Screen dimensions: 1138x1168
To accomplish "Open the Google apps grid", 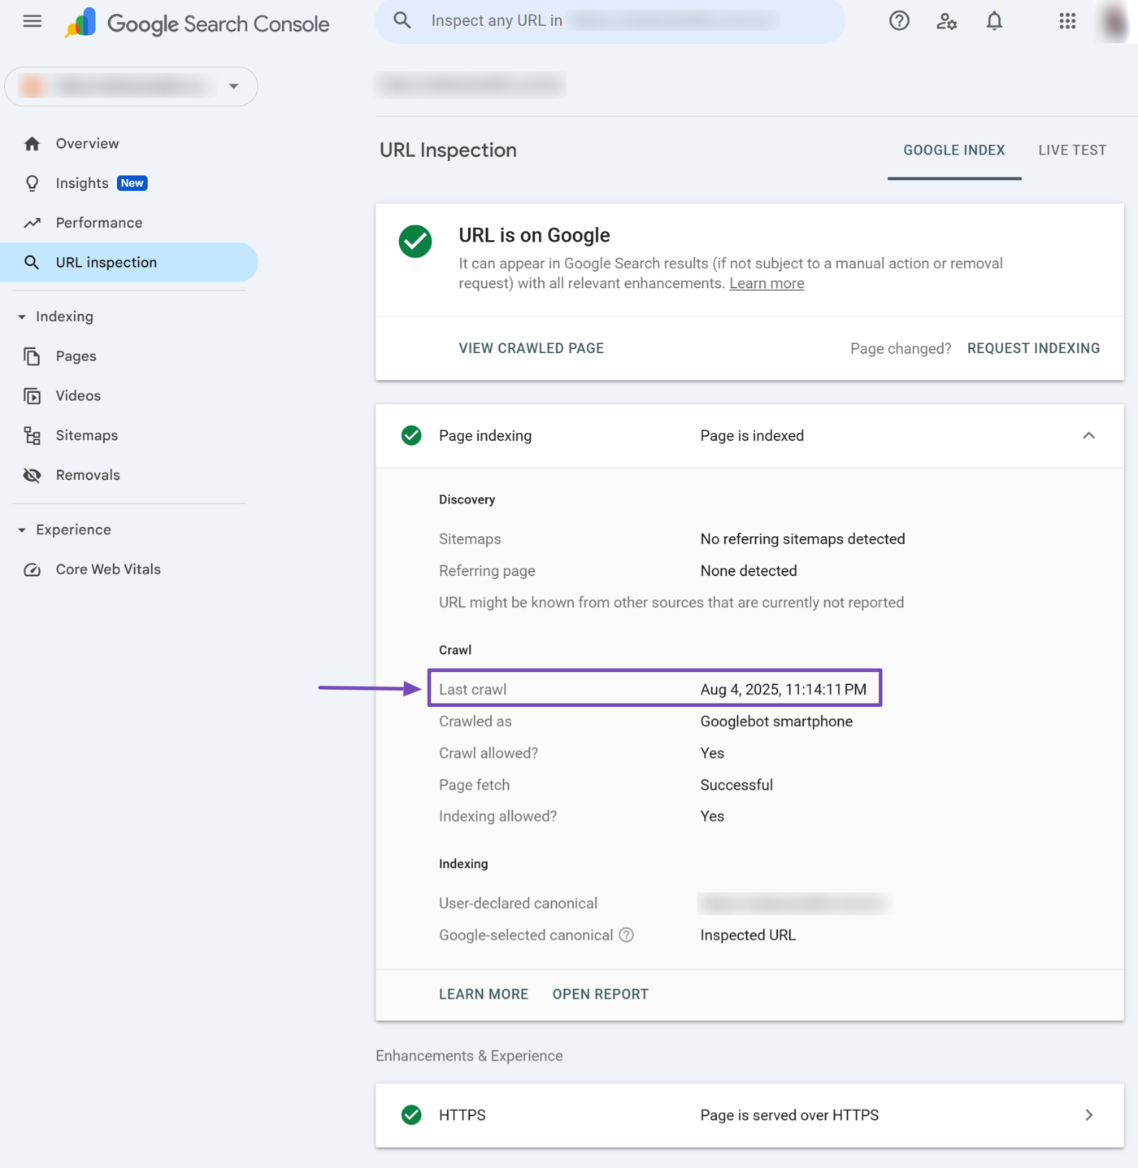I will pos(1067,21).
